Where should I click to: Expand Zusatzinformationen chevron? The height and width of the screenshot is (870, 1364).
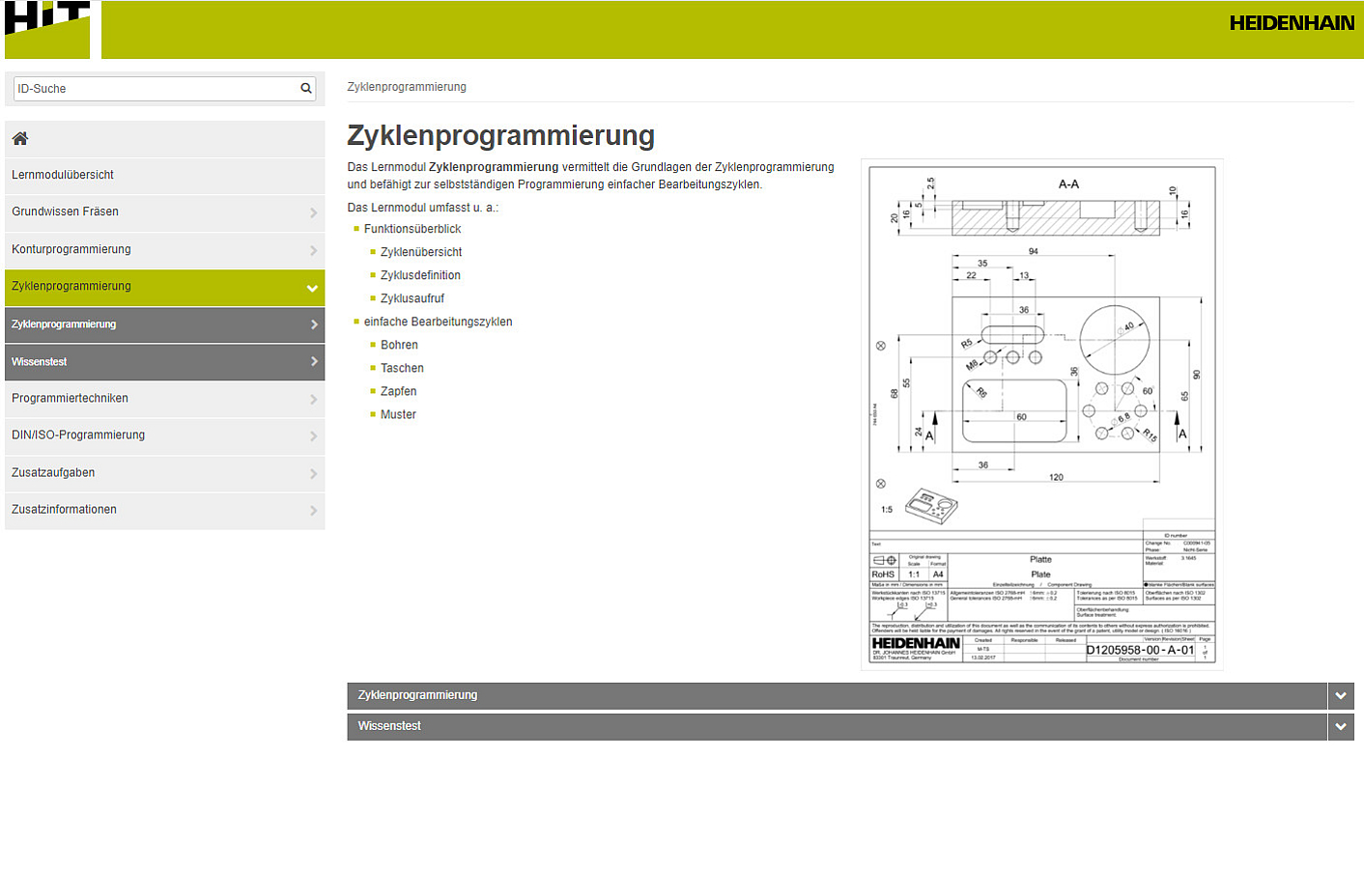point(313,511)
